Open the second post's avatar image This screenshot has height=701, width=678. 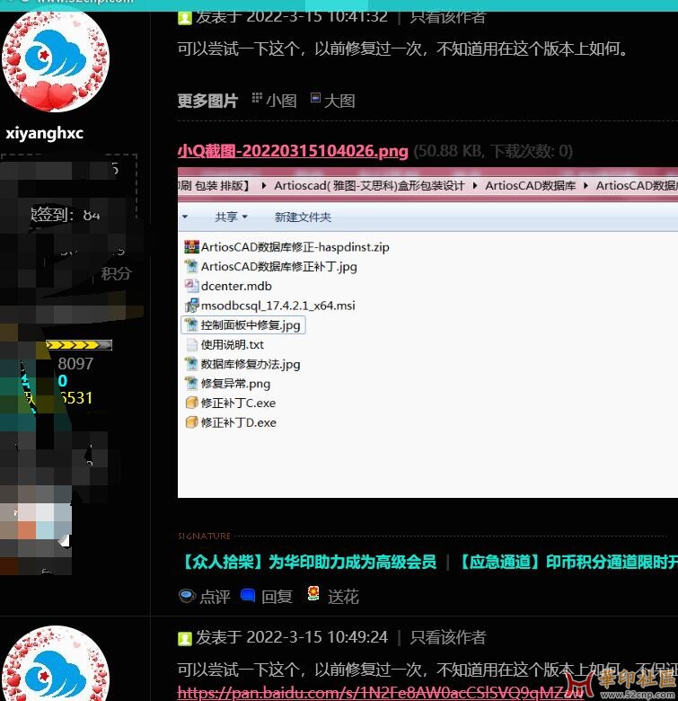(x=56, y=664)
